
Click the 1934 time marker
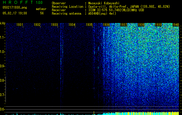point(72,24)
